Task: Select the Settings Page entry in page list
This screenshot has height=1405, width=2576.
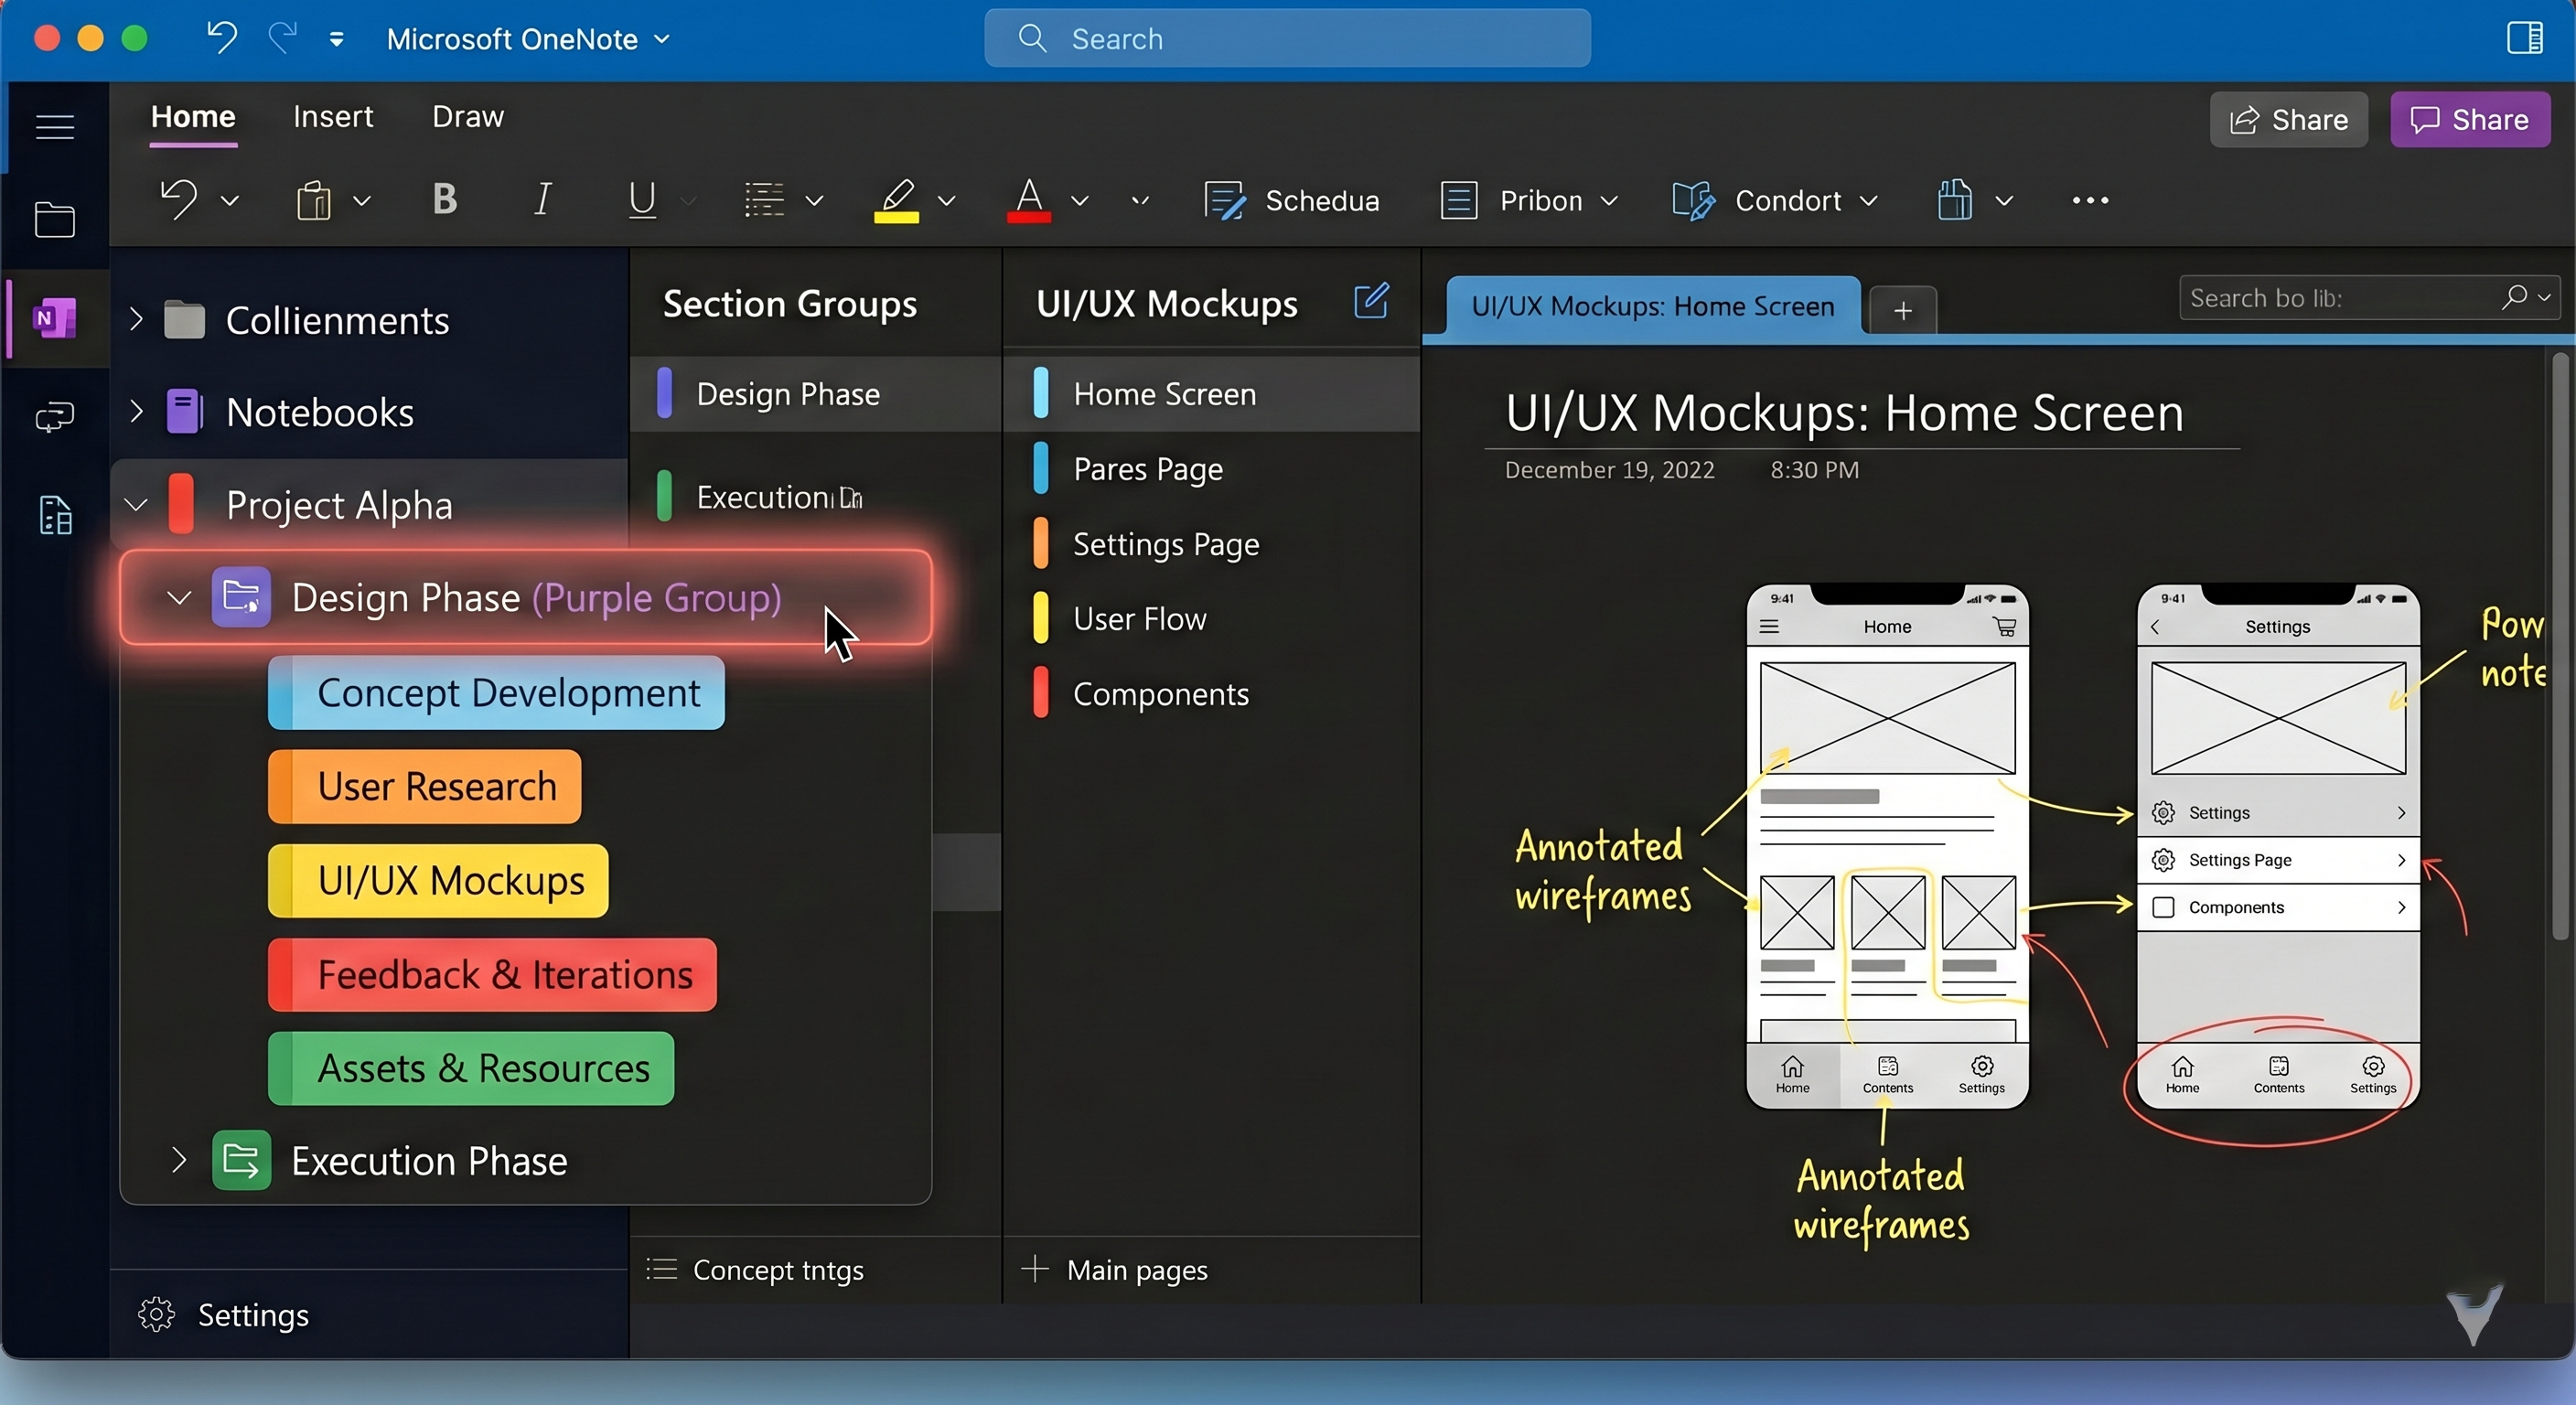Action: 1212,544
